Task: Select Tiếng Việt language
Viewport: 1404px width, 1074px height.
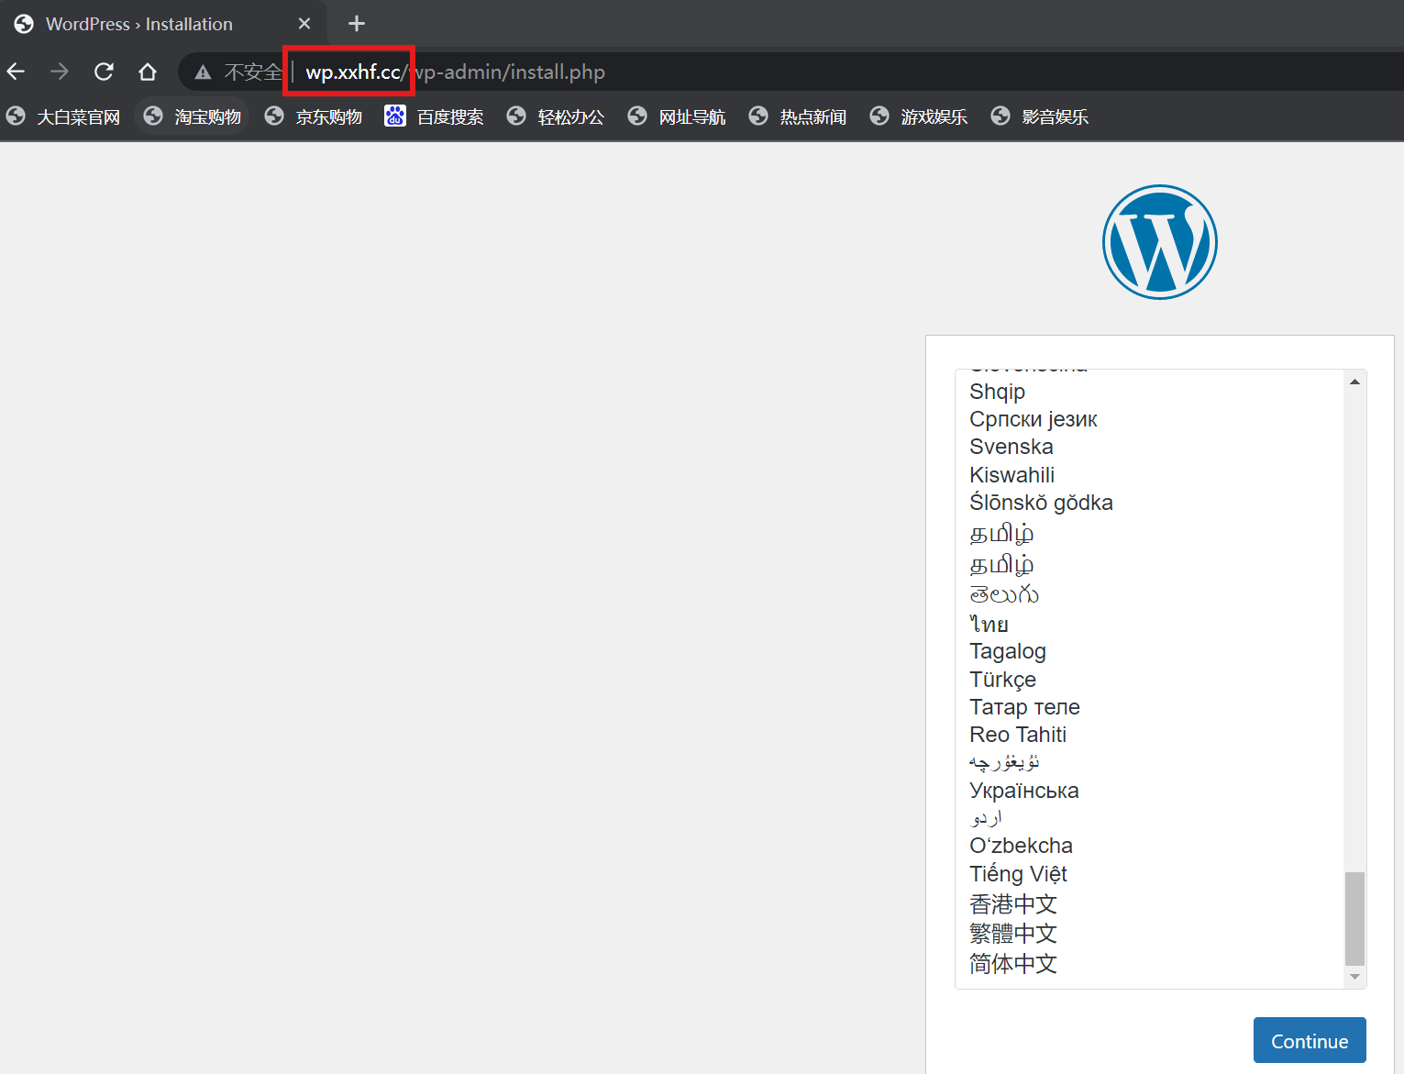Action: pos(1149,874)
